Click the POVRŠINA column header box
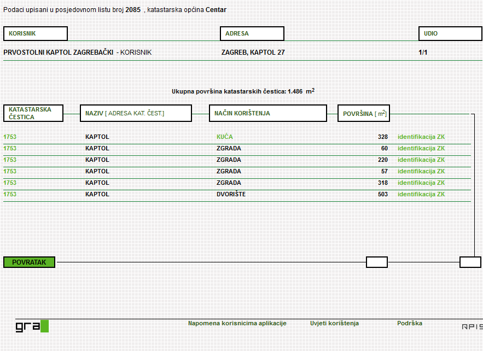Screen dimensions: 483x351 click(363, 113)
